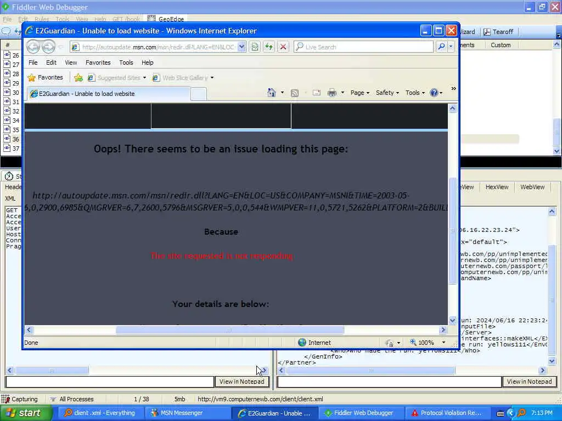562x421 pixels.
Task: Click the XML inspector tab in Fiddler
Action: (x=10, y=198)
